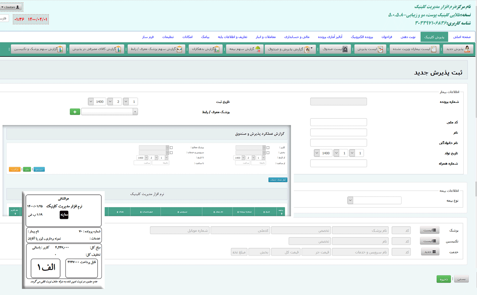Tick the سرویس و خدمات checkbox in the report preview
The width and height of the screenshot is (477, 295).
pos(171,152)
